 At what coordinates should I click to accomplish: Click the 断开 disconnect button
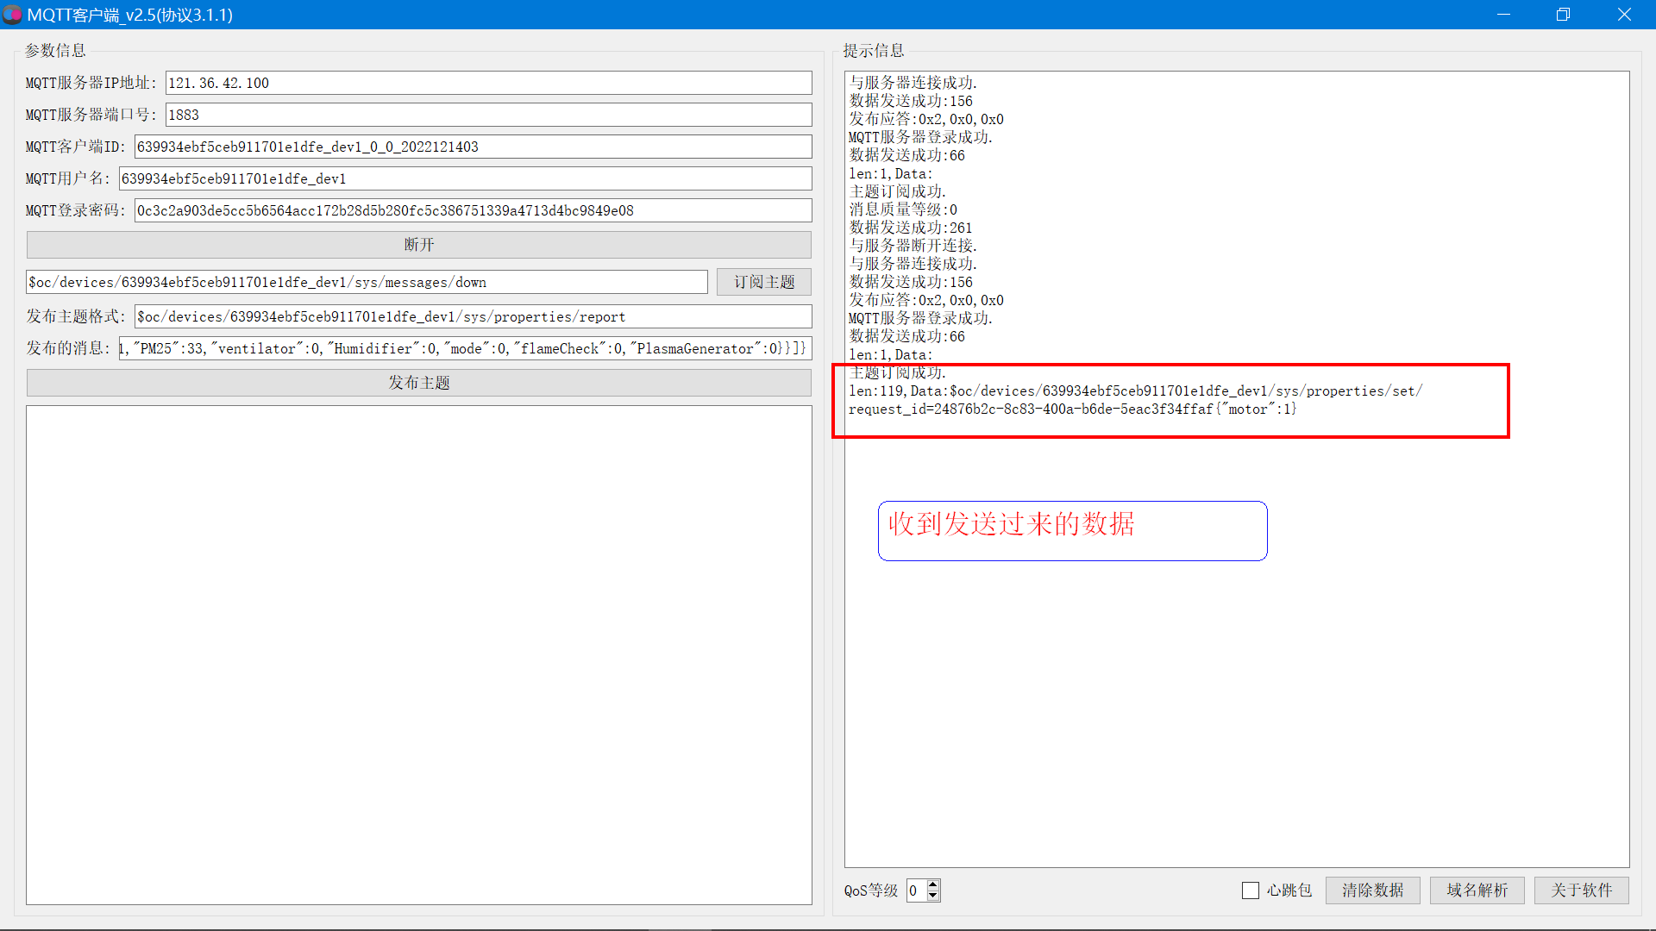[x=418, y=245]
